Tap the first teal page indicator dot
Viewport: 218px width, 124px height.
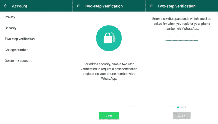[x=178, y=107]
